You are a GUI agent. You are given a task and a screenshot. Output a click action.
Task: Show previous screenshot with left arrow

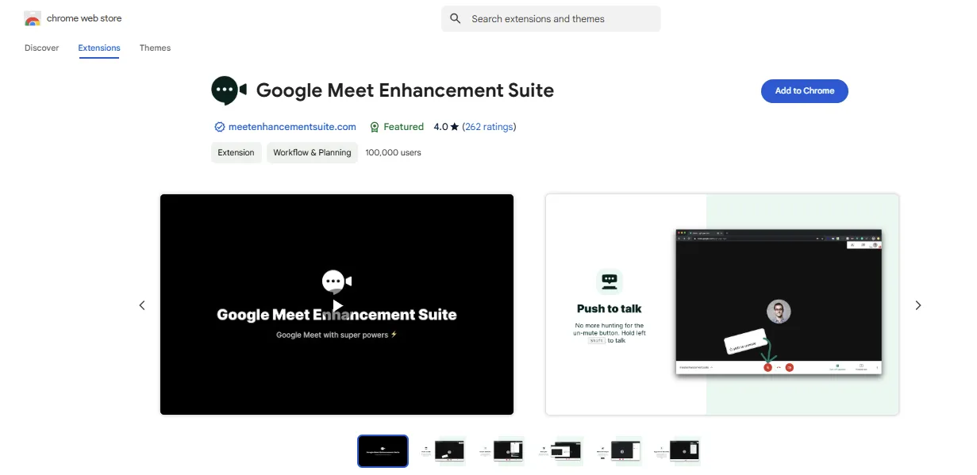142,305
